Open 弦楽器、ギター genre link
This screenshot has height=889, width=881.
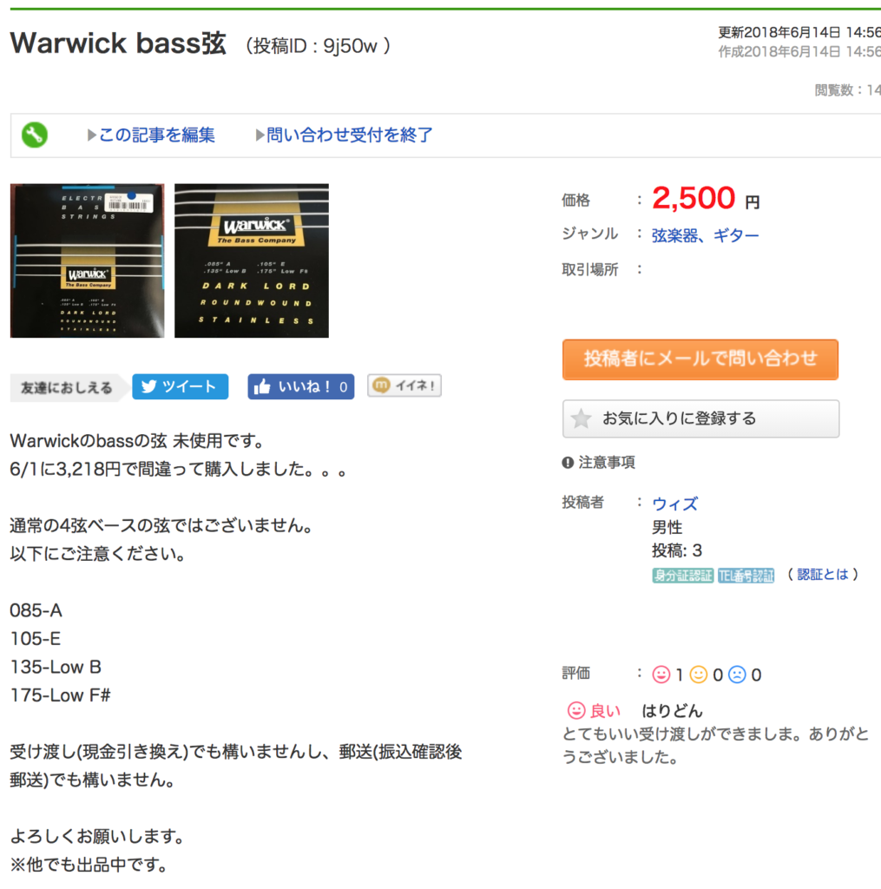pos(706,235)
